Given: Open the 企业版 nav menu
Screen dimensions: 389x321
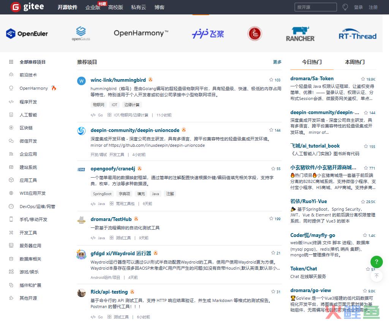Looking at the screenshot, I should 93,7.
